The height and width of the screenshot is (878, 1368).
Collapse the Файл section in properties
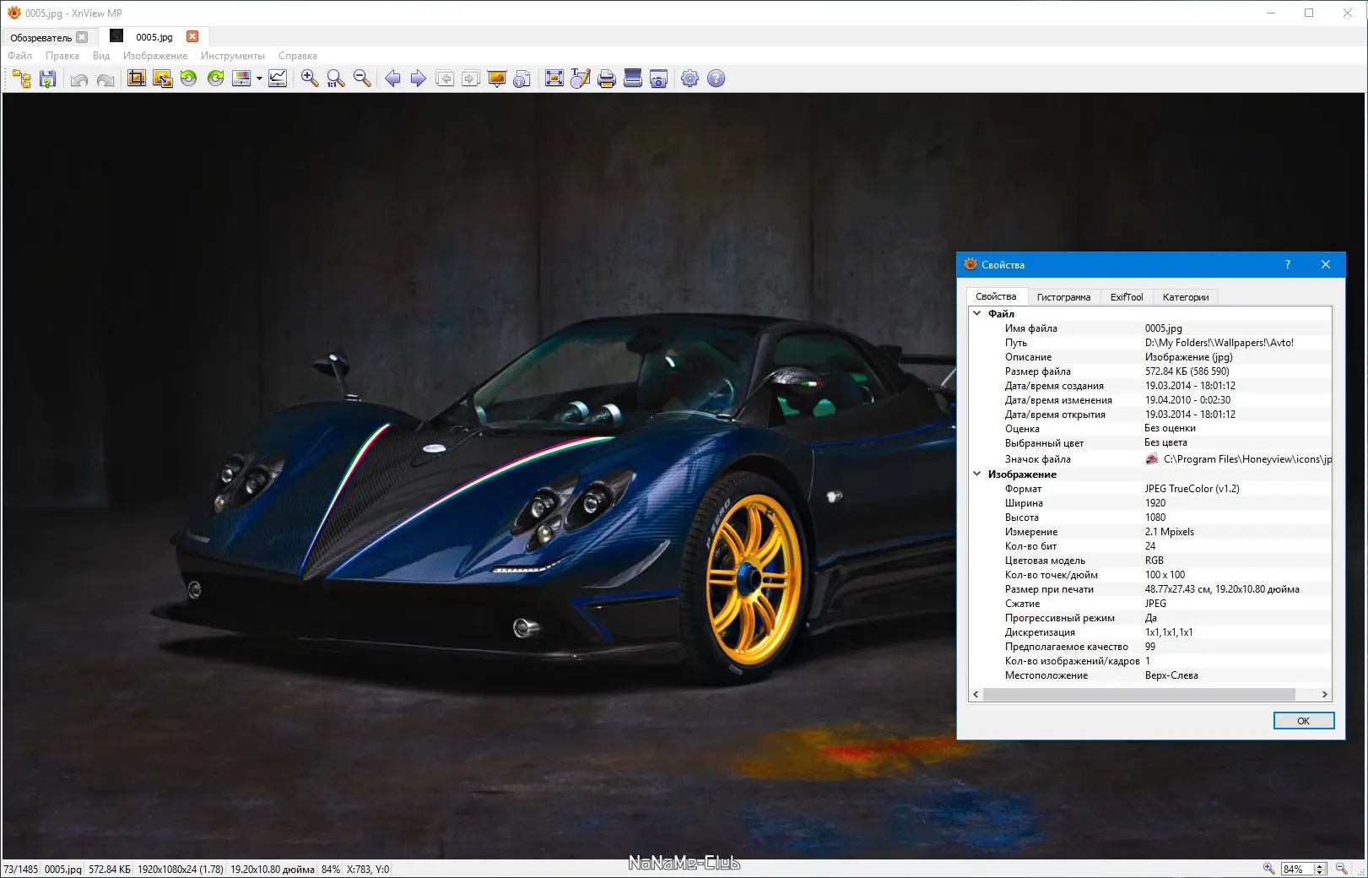(977, 313)
